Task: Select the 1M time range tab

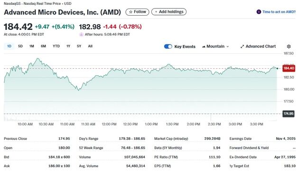Action: (32, 46)
